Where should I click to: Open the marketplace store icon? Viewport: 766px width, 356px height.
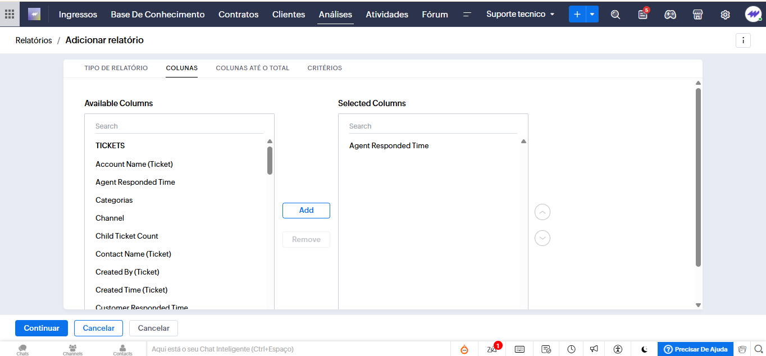coord(697,15)
